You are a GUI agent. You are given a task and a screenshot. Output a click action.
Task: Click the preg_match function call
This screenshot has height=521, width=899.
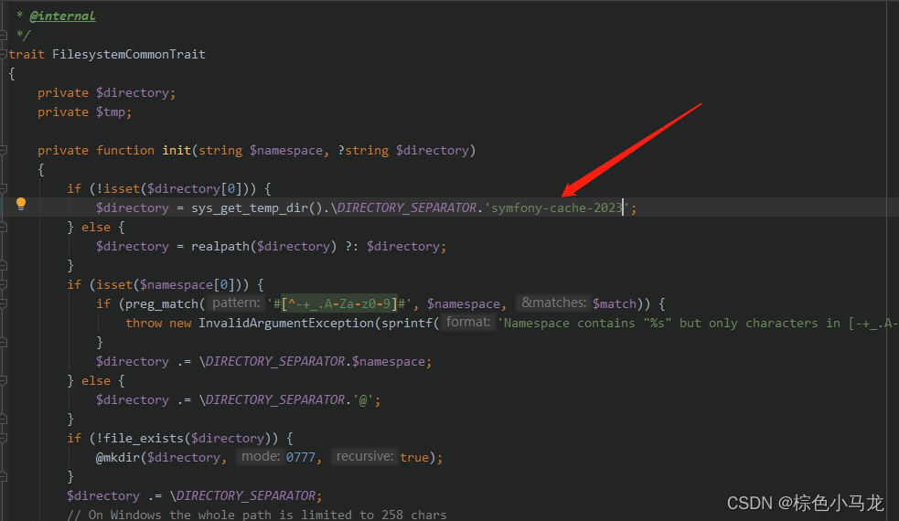tap(162, 303)
